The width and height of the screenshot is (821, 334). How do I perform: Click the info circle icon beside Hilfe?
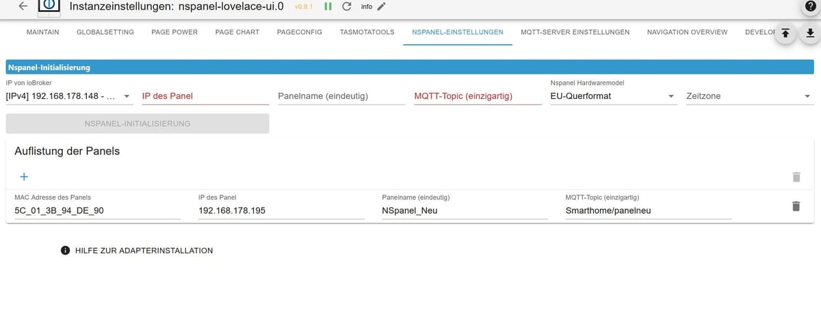tap(66, 251)
